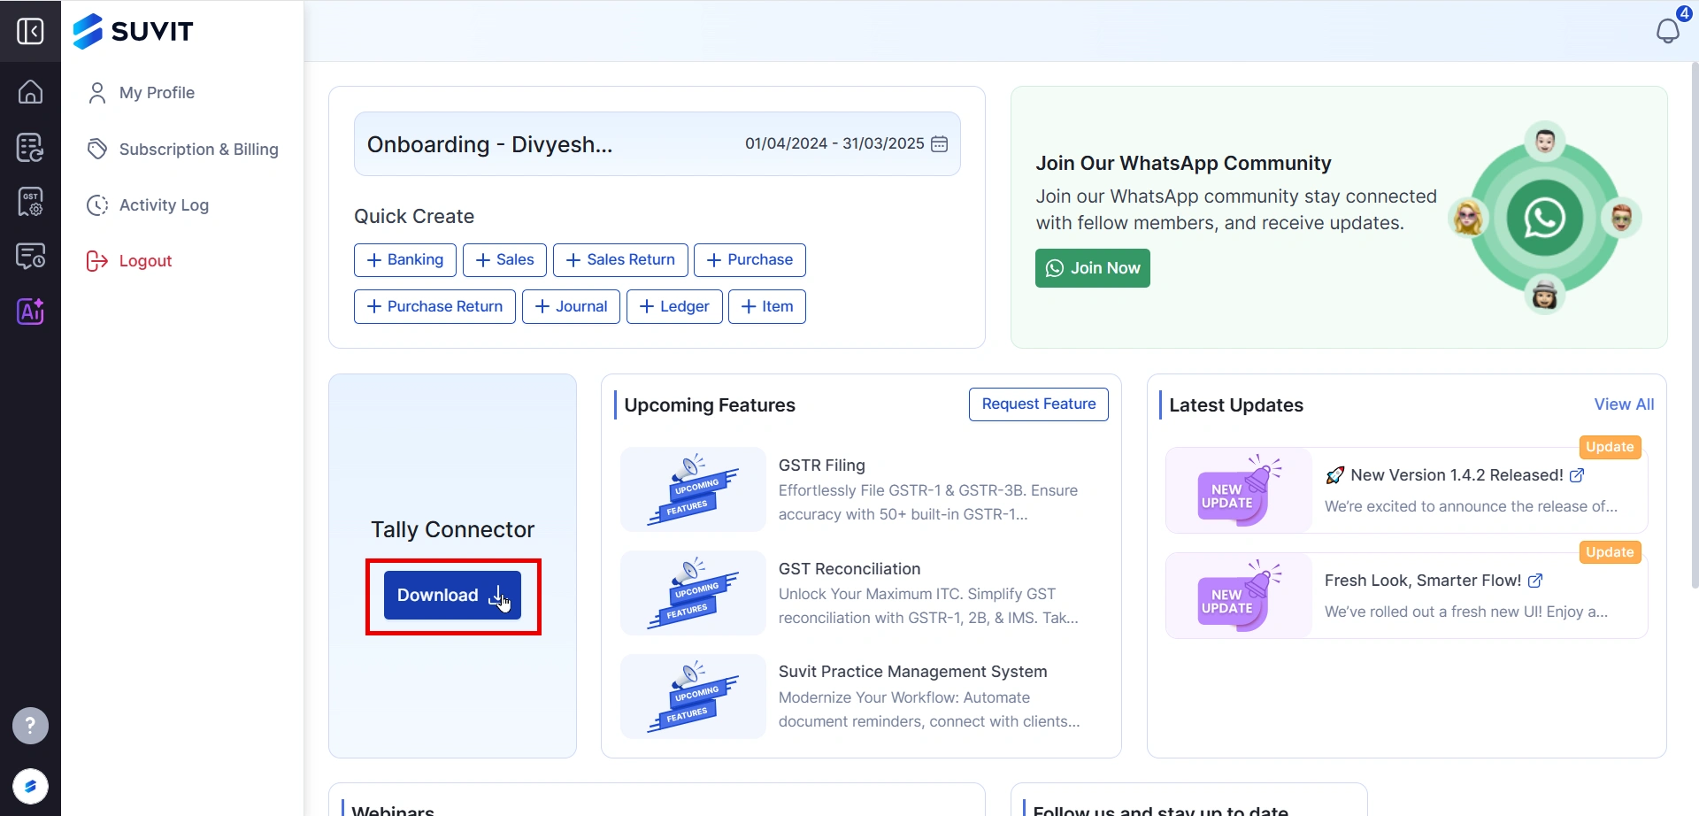Click the Update badge on Version 1.4.2 card
The height and width of the screenshot is (816, 1699).
[1610, 447]
